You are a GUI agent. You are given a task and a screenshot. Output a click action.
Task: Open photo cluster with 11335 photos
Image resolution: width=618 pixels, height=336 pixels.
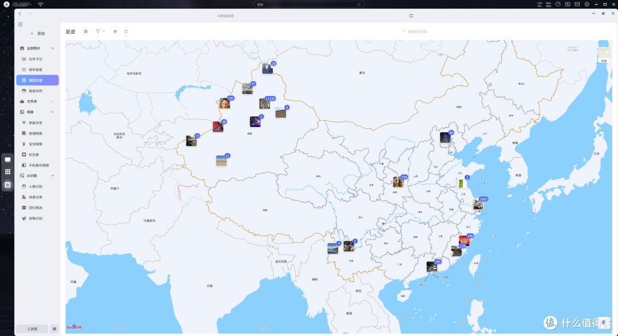tap(264, 104)
